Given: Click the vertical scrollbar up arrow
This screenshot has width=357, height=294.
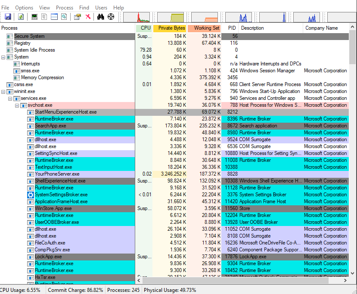Looking at the screenshot, I should pyautogui.click(x=352, y=27).
